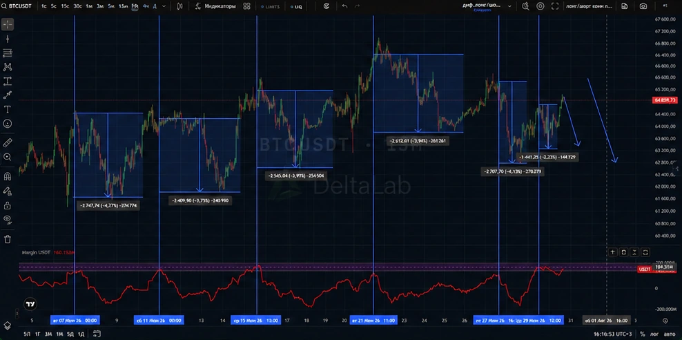Switch to the 4ч timeframe
The height and width of the screenshot is (340, 682).
tap(146, 6)
